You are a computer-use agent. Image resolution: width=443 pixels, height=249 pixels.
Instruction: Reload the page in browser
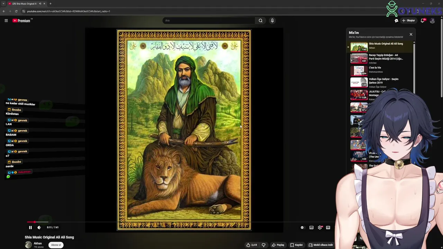point(16,11)
